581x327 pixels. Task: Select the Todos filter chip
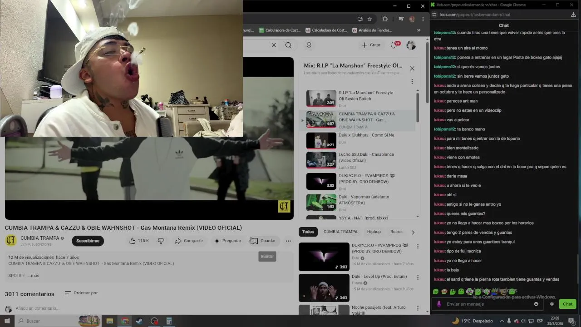pyautogui.click(x=308, y=232)
